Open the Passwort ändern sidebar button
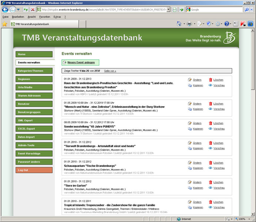Screen dimensions: 256x222 pyautogui.click(x=34, y=162)
